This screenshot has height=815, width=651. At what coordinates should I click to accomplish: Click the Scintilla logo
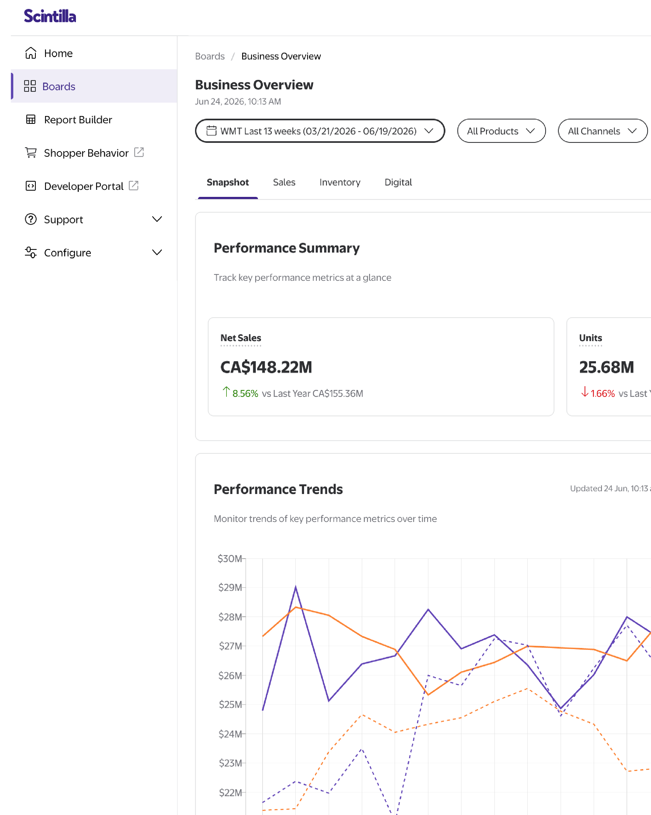point(50,16)
